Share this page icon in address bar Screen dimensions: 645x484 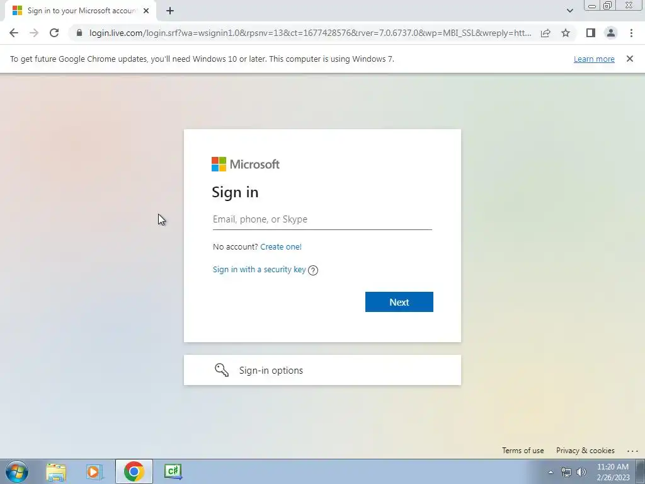click(x=545, y=33)
